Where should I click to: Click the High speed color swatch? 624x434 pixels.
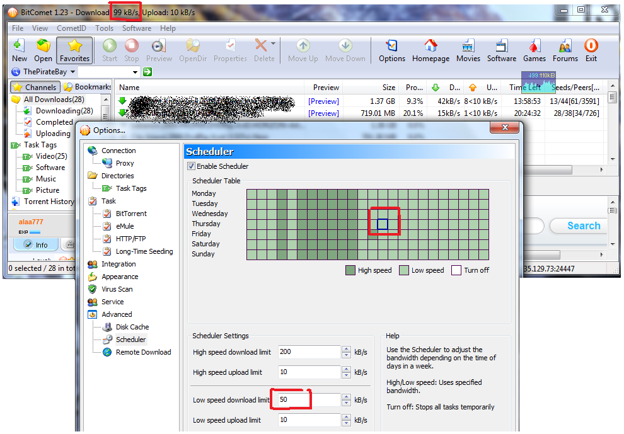[350, 270]
